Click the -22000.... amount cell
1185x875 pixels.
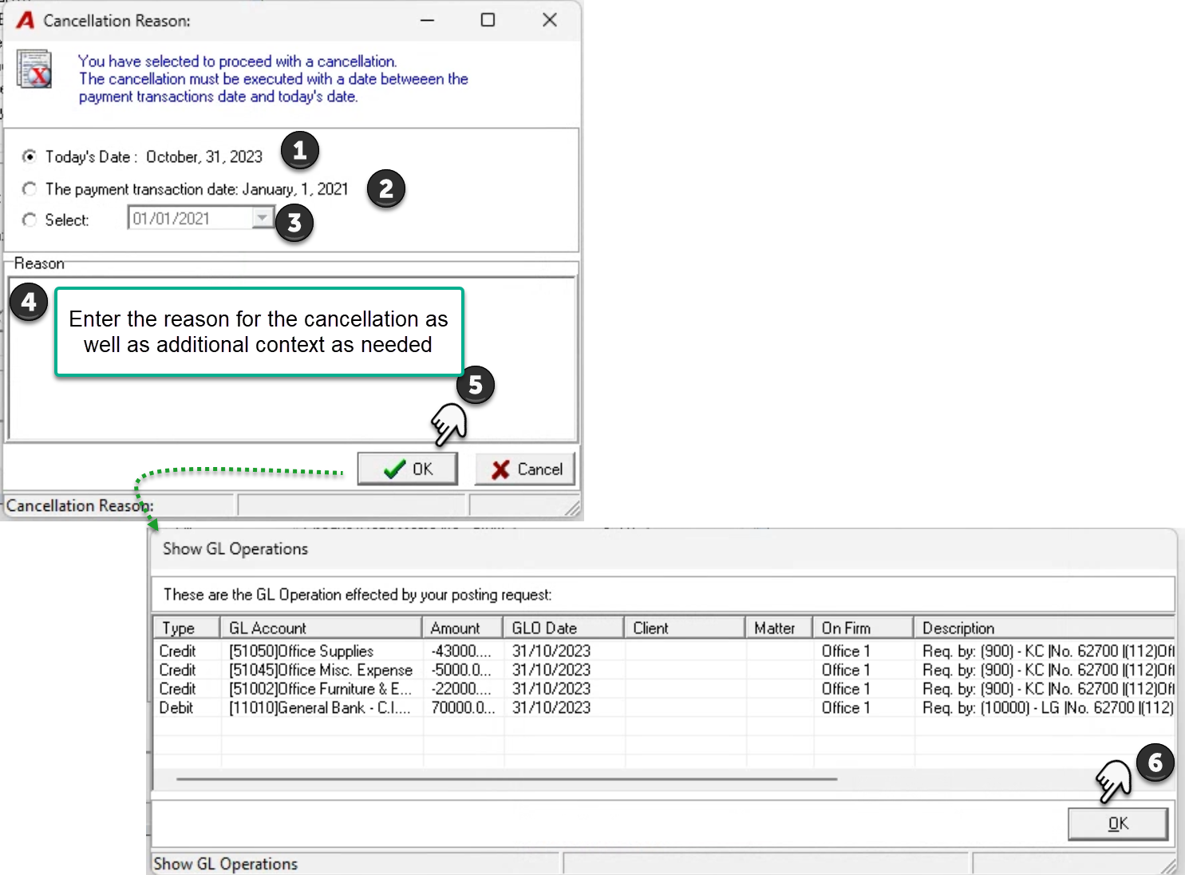pos(463,689)
